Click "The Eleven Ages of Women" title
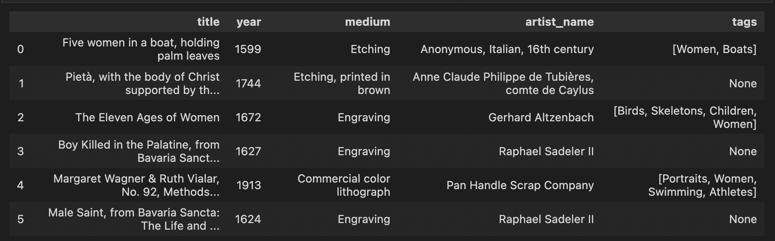 (x=147, y=117)
